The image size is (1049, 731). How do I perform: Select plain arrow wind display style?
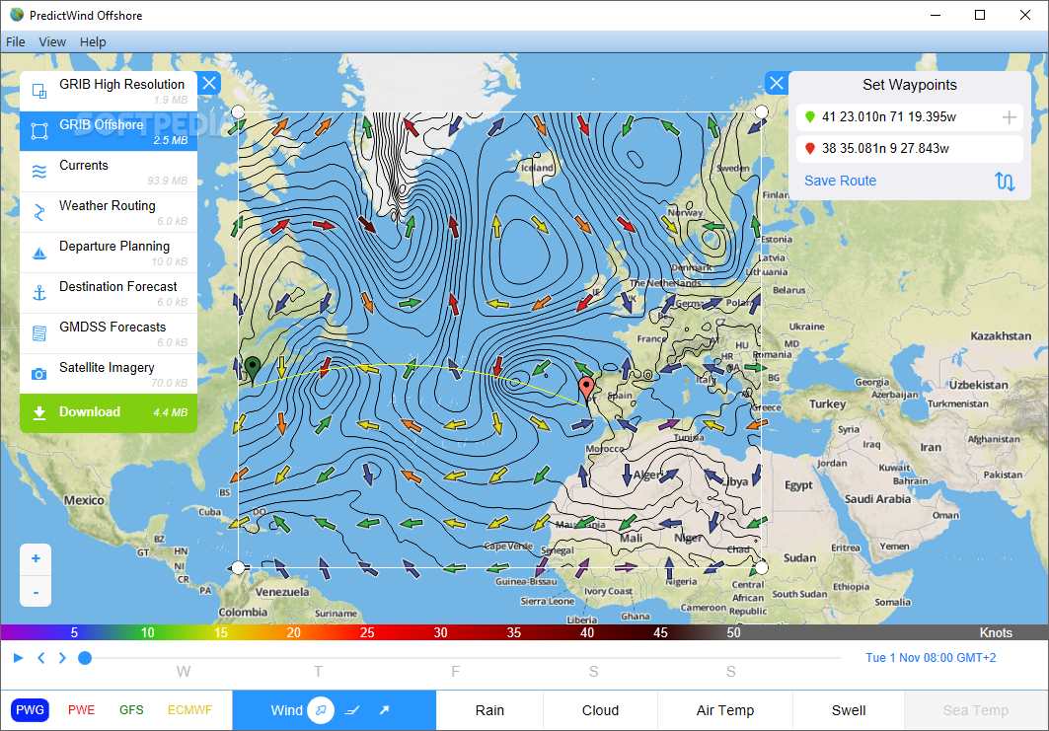click(x=384, y=710)
